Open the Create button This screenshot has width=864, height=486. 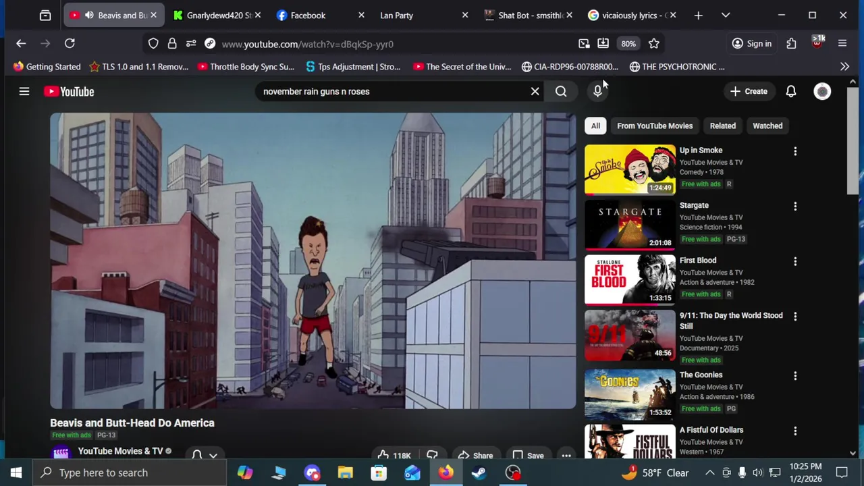click(749, 91)
